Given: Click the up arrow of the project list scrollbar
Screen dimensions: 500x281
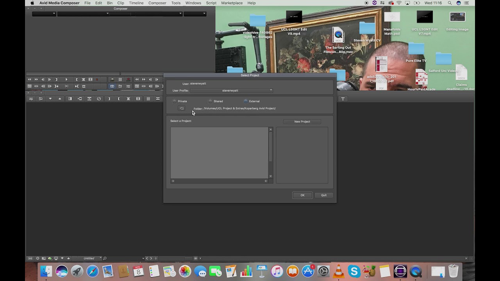Looking at the screenshot, I should pyautogui.click(x=270, y=129).
